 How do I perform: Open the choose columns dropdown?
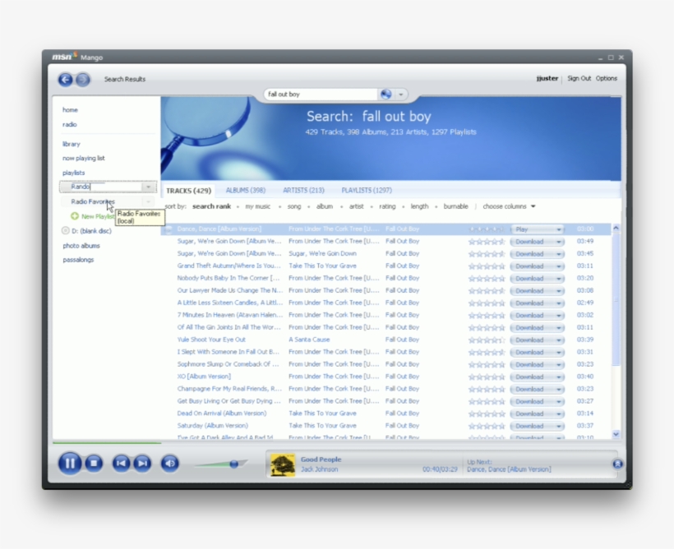(509, 207)
